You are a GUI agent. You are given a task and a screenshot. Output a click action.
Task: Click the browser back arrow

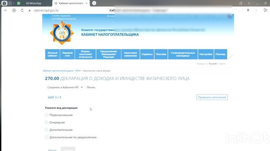coord(5,10)
